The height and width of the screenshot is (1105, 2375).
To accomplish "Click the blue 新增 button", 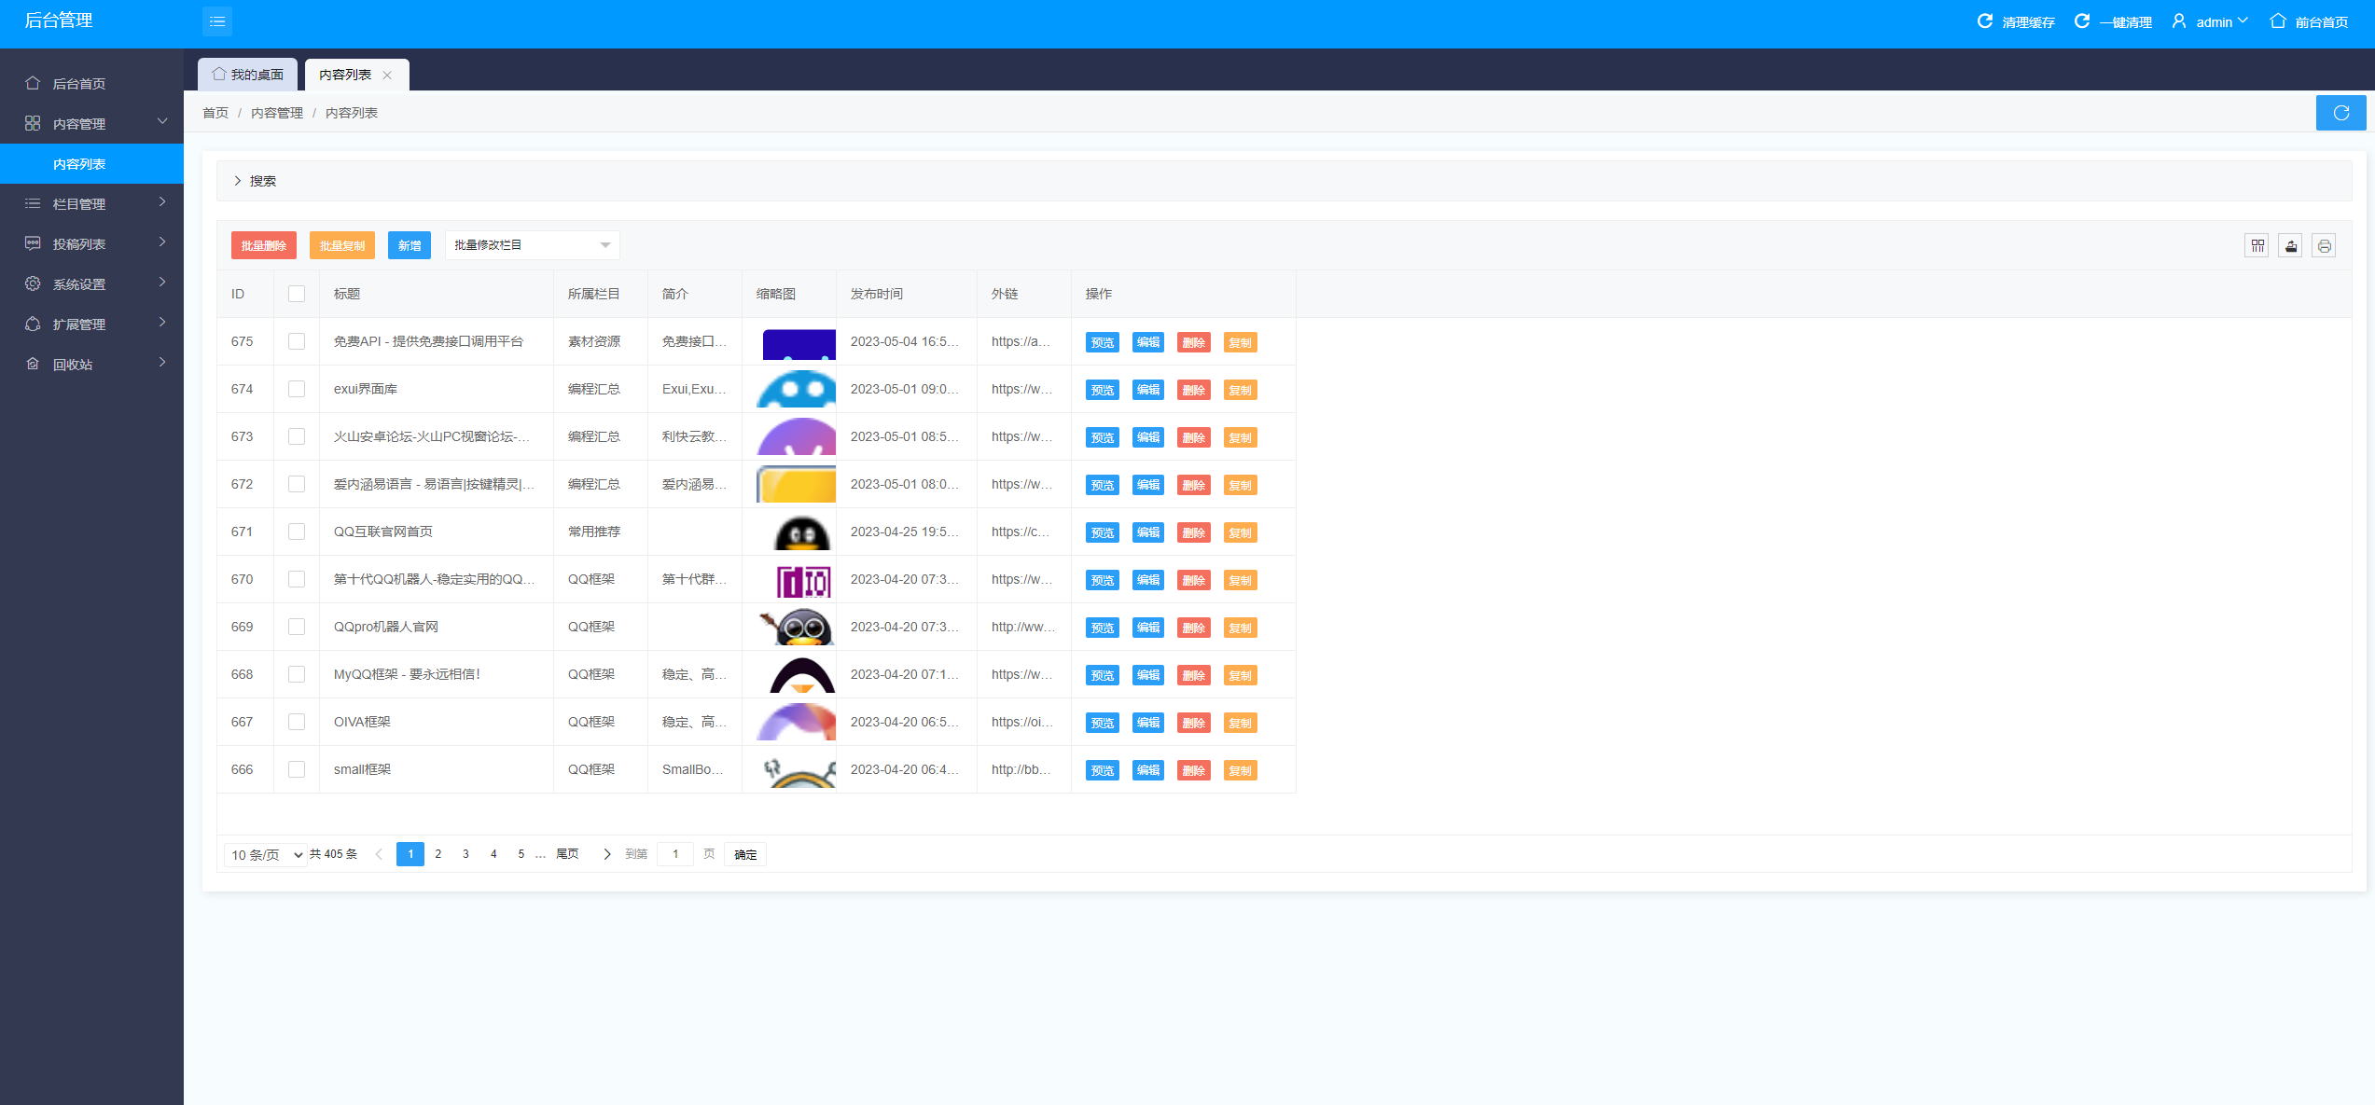I will pos(410,245).
